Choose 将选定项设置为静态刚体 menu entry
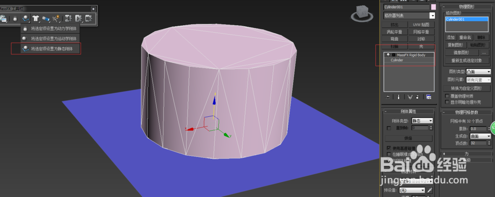 (x=50, y=49)
